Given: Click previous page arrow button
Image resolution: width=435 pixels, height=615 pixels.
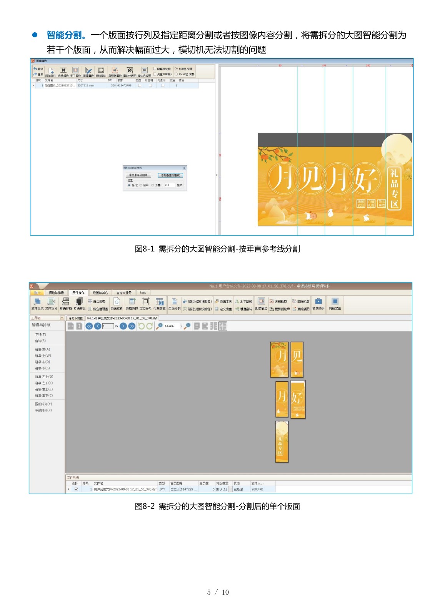Looking at the screenshot, I should 98,326.
